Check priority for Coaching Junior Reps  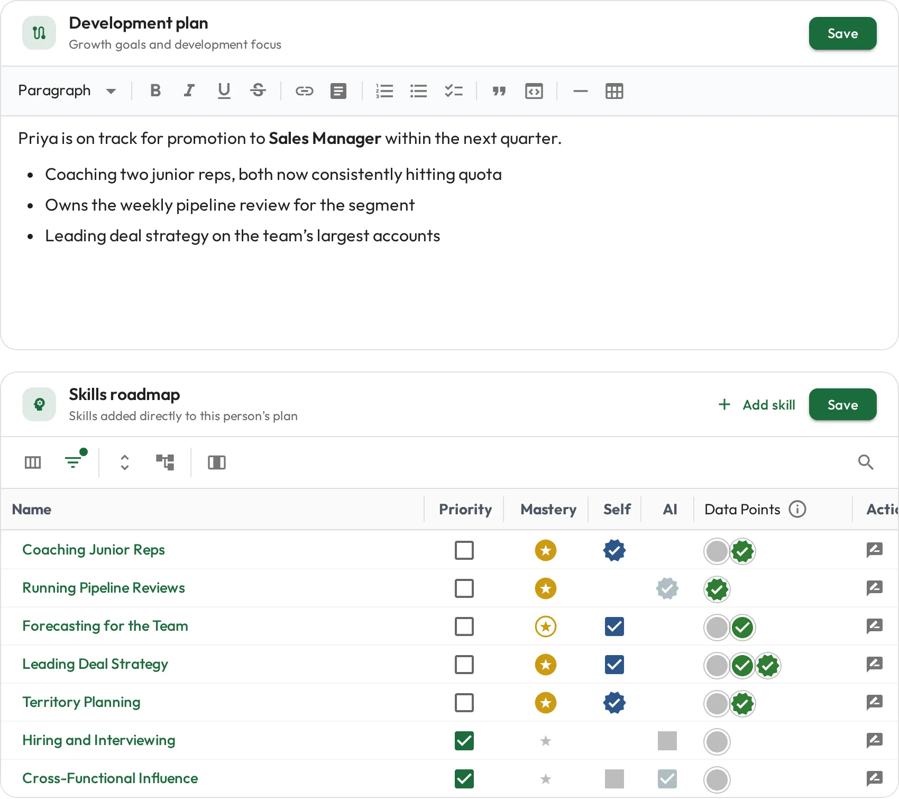pos(464,550)
